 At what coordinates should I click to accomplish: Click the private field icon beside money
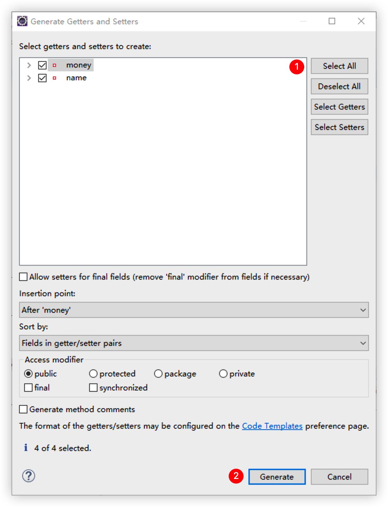(54, 65)
